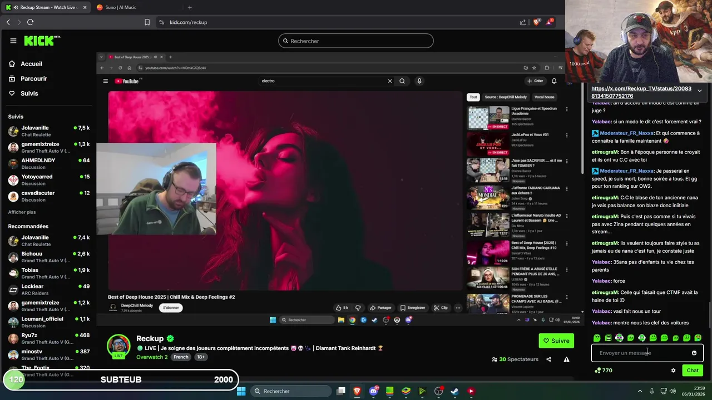Click the Overwatch 2 category link
This screenshot has width=712, height=400.
pyautogui.click(x=152, y=357)
